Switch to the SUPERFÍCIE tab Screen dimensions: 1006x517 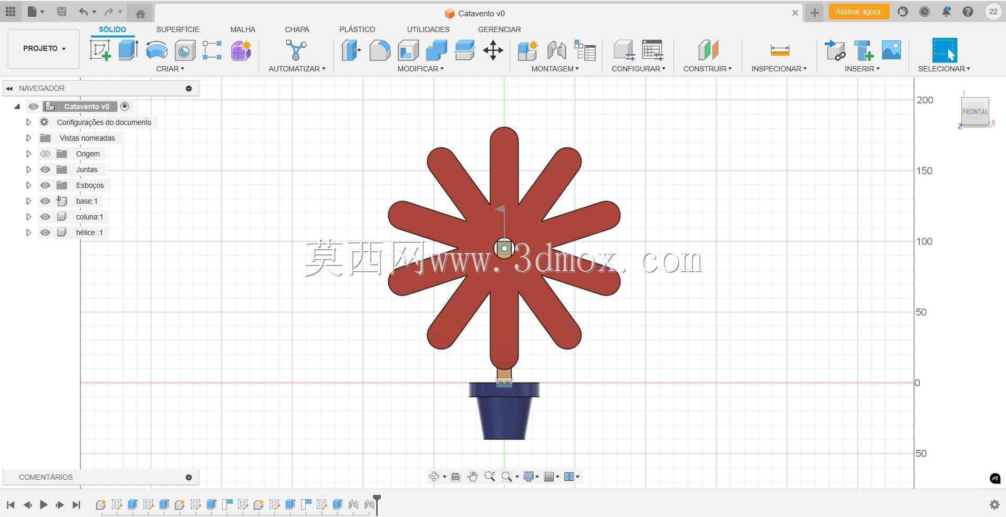178,29
